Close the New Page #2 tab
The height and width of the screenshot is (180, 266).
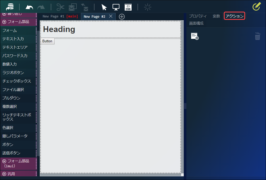point(111,16)
